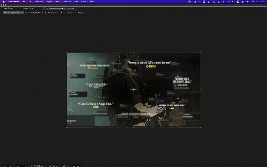267x167 pixels.
Task: Open the Layer menu
Action: click(x=49, y=1)
